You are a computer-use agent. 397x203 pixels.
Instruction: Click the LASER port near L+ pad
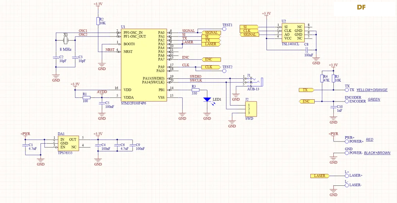click(x=320, y=176)
